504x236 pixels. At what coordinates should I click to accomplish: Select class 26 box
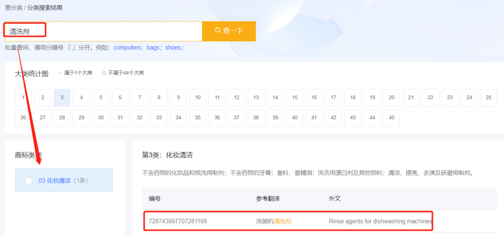coord(23,118)
